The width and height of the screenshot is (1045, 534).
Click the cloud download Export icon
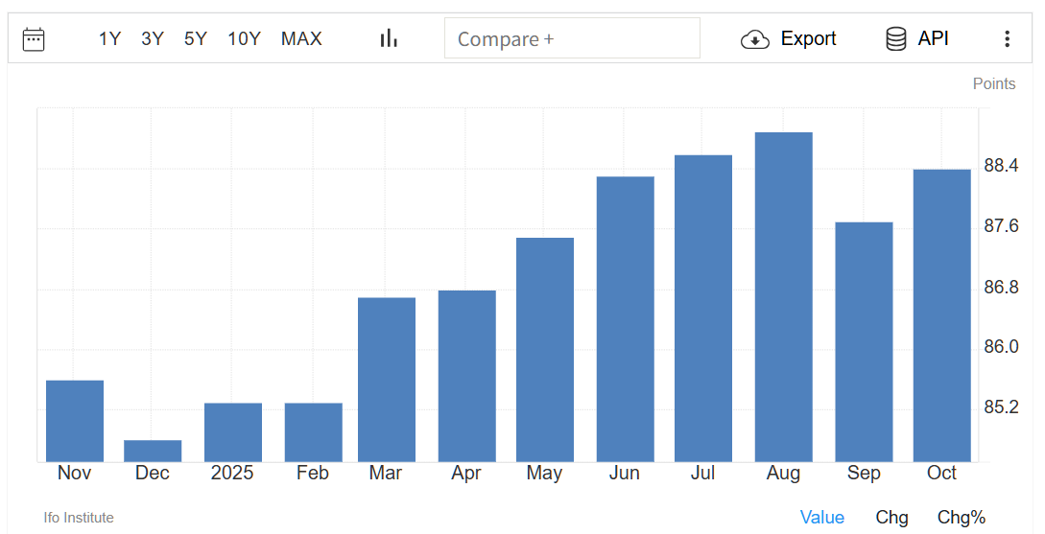755,39
